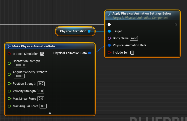Uncheck the Is Local Simulation checkbox
The image size is (187, 121).
42,54
